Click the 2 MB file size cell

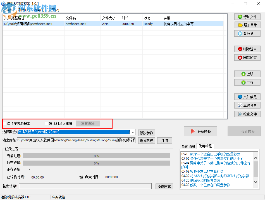105,24
